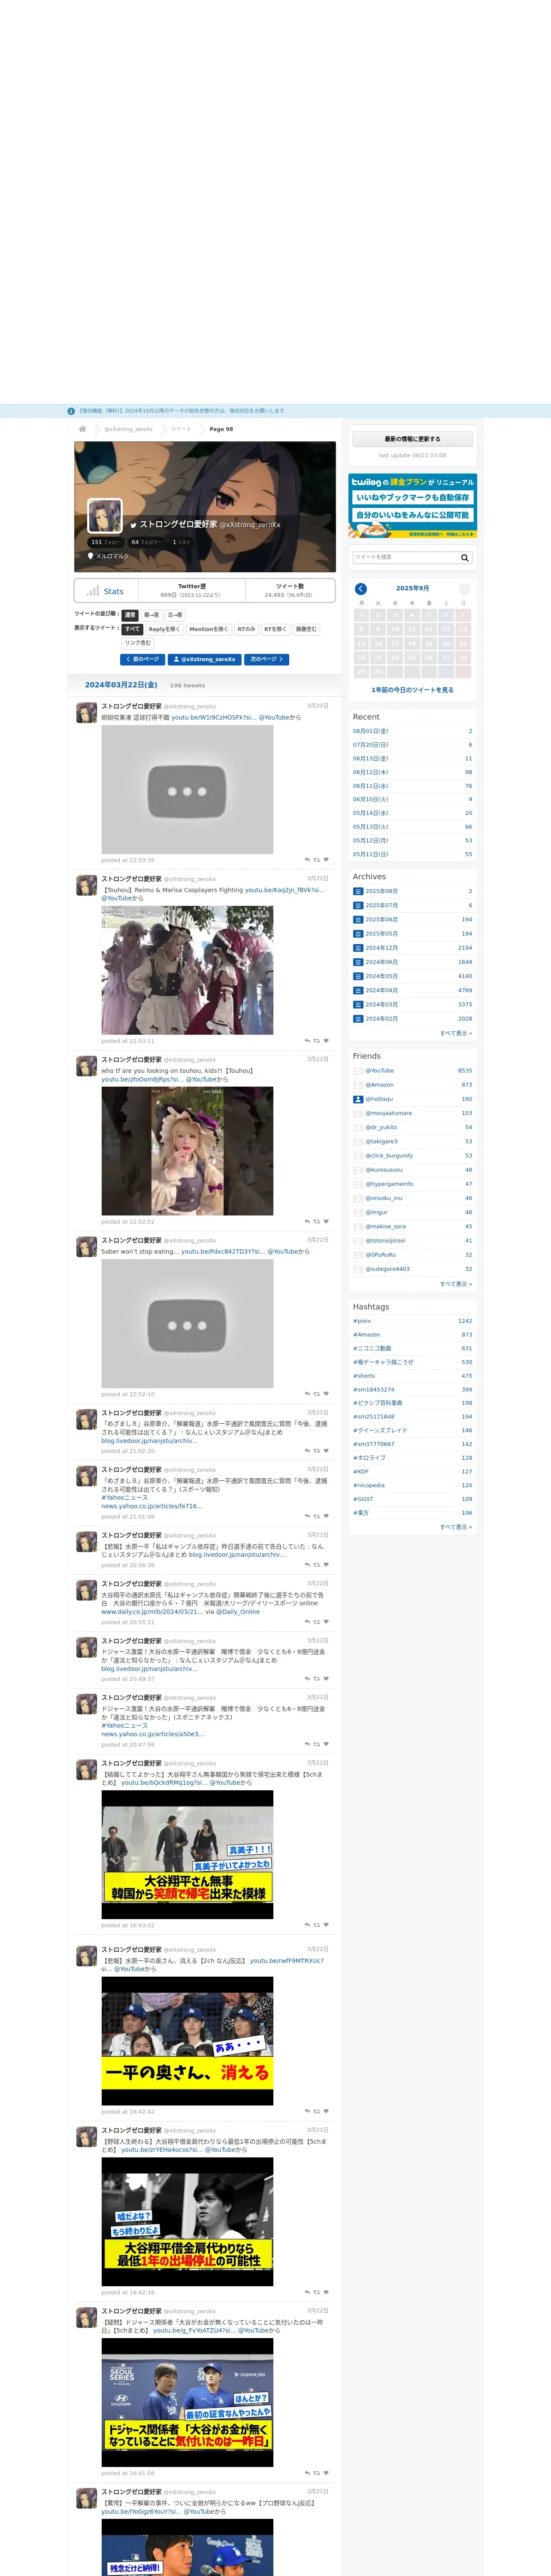
Task: Open the 2024年04月 archive link
Action: click(x=381, y=990)
